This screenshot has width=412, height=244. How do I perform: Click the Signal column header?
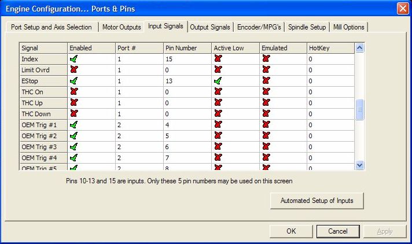pos(43,48)
